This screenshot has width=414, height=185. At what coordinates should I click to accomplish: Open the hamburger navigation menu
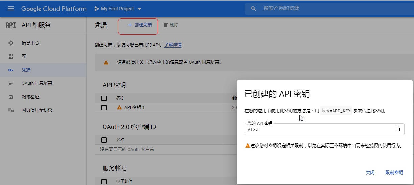11,9
